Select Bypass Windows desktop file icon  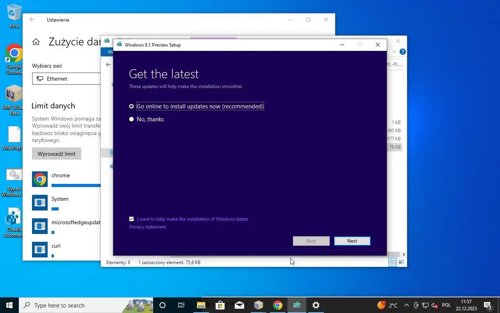pos(14,182)
